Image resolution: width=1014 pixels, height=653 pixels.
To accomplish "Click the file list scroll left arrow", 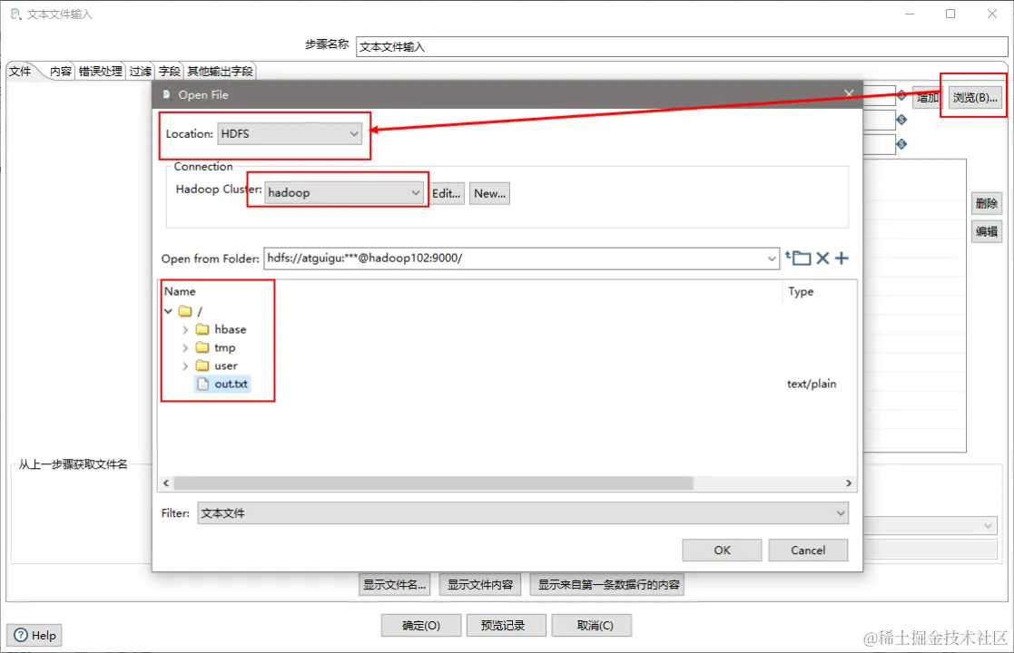I will click(166, 483).
